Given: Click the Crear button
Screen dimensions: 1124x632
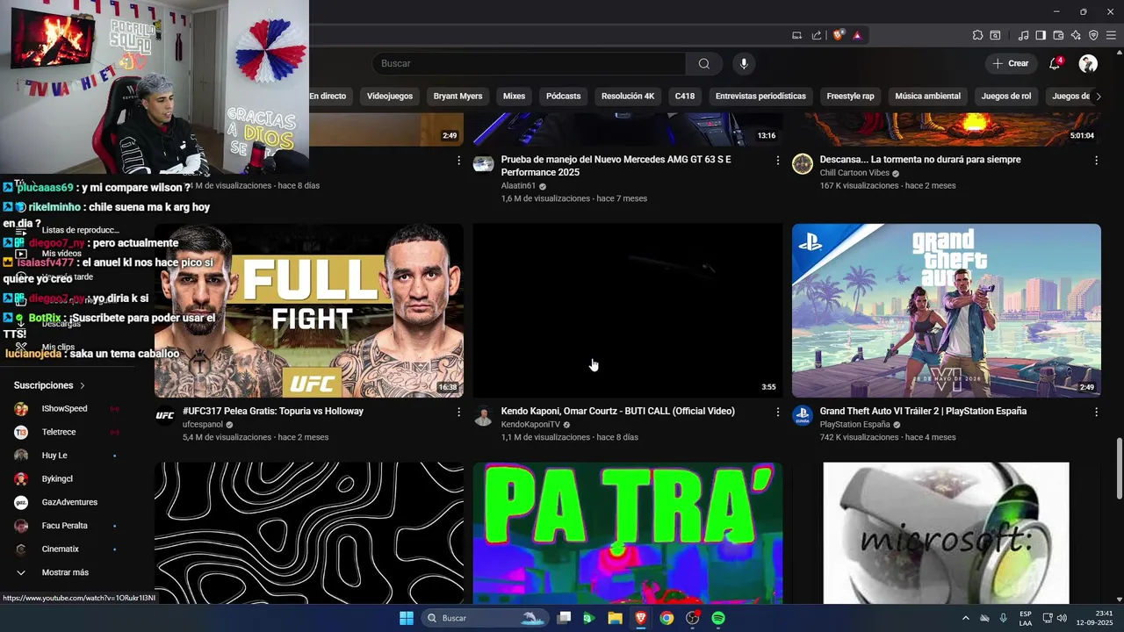Looking at the screenshot, I should (x=1011, y=63).
